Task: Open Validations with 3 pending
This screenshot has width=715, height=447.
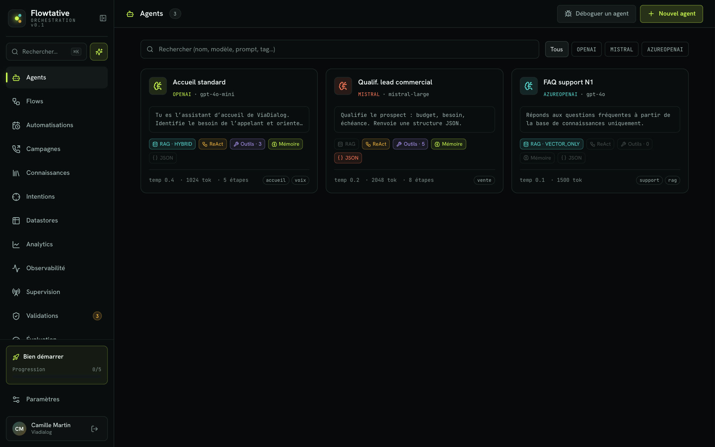Action: coord(57,316)
